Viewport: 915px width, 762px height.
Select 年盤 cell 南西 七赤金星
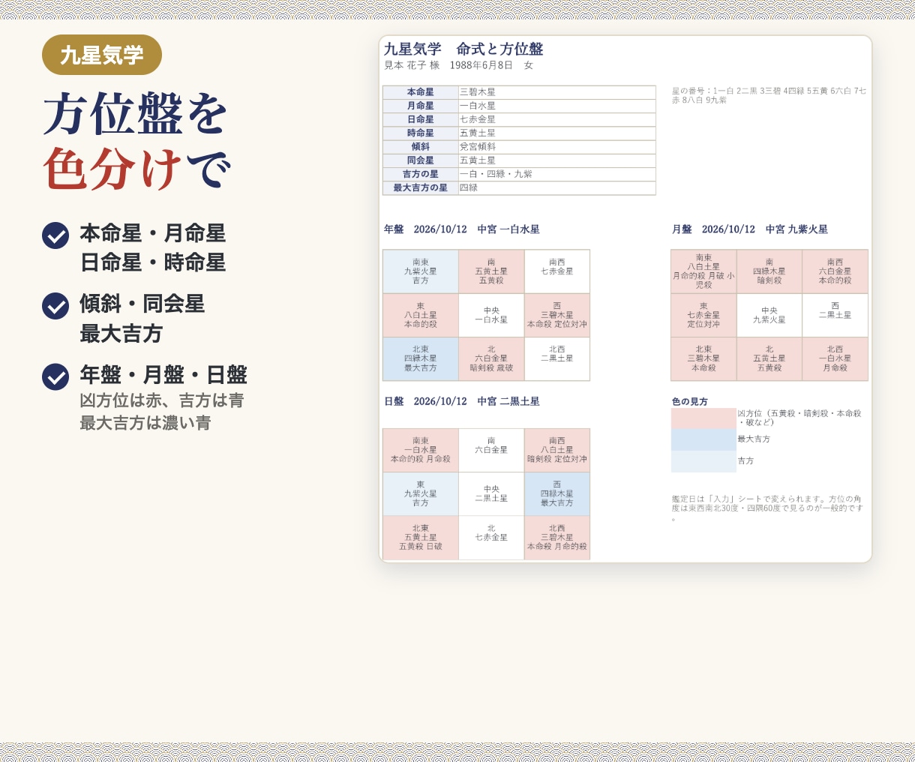click(557, 271)
